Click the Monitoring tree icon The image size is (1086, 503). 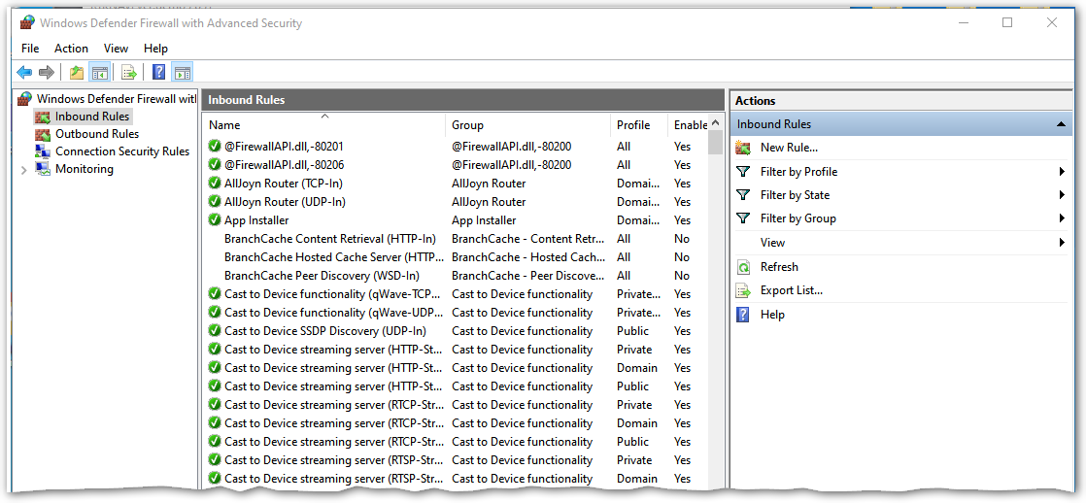tap(42, 169)
